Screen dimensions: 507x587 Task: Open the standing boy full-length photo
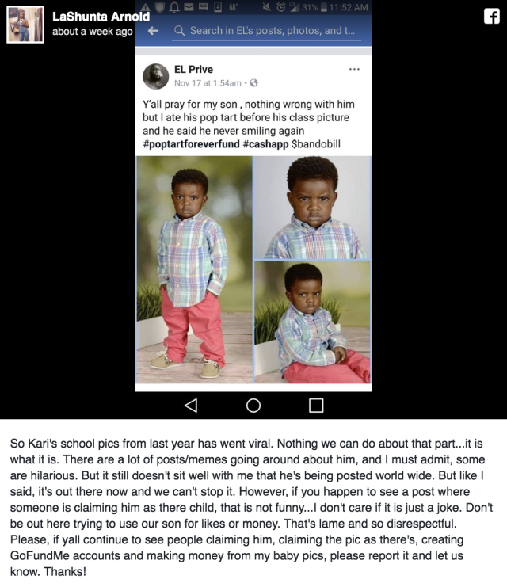point(194,269)
